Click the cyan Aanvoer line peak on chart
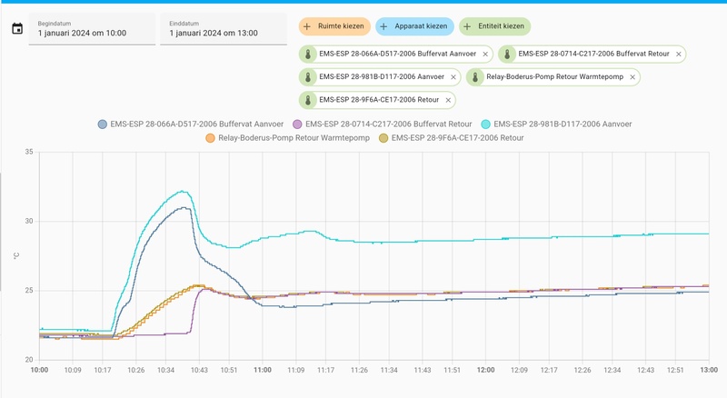Screen dimensions: 727x398 click(183, 191)
